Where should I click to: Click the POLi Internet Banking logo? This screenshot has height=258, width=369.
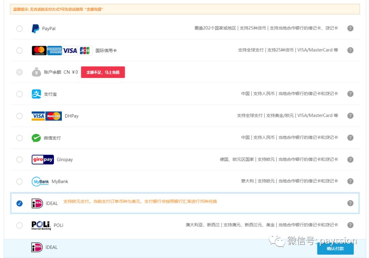(x=41, y=225)
